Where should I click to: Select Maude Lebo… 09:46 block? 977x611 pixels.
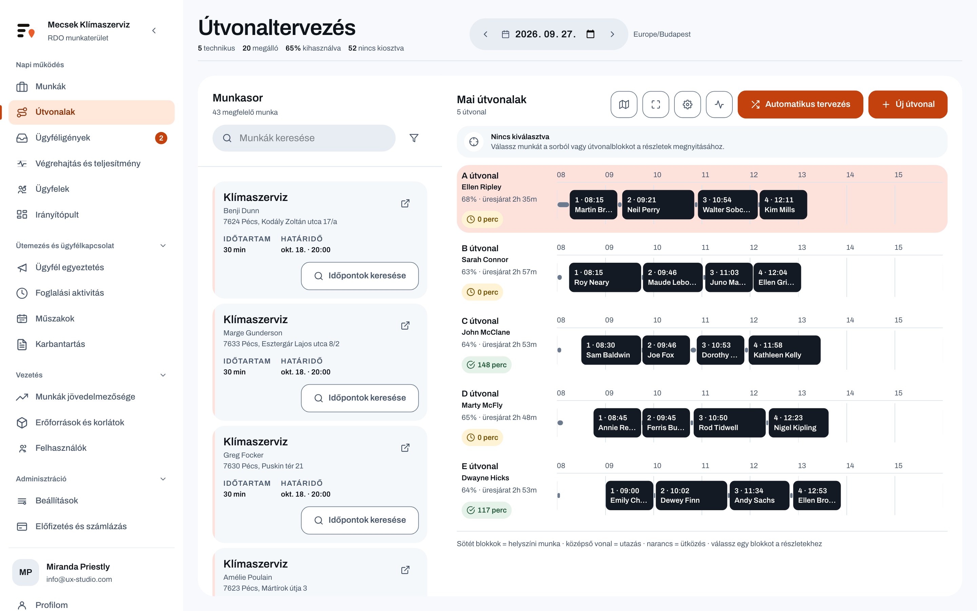click(673, 278)
